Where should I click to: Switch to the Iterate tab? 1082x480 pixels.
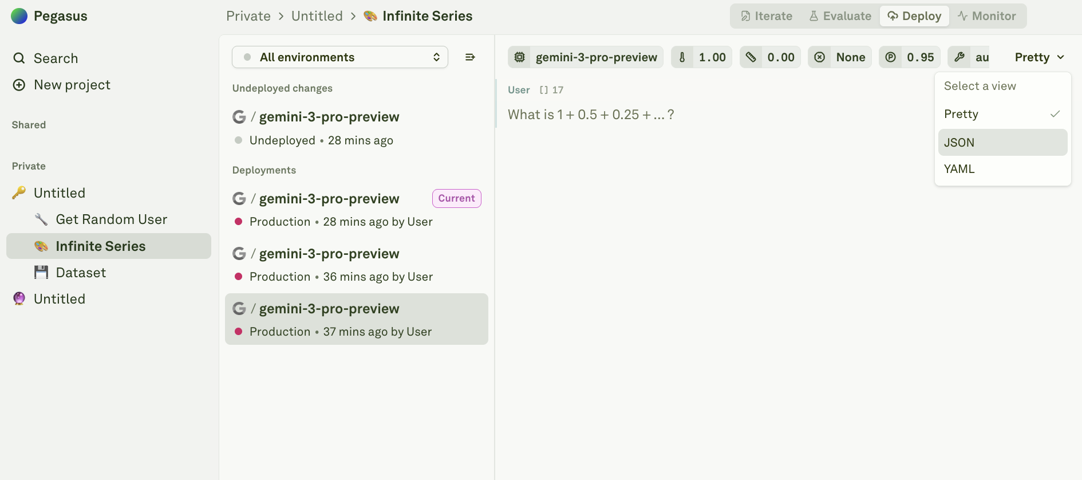(767, 16)
